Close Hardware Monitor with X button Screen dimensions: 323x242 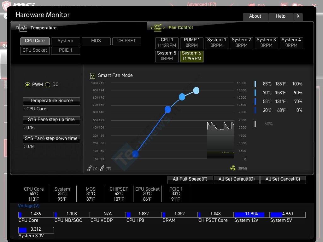pyautogui.click(x=298, y=16)
